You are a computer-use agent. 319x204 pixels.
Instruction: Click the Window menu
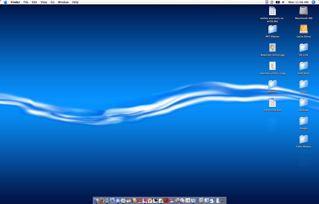[63, 2]
